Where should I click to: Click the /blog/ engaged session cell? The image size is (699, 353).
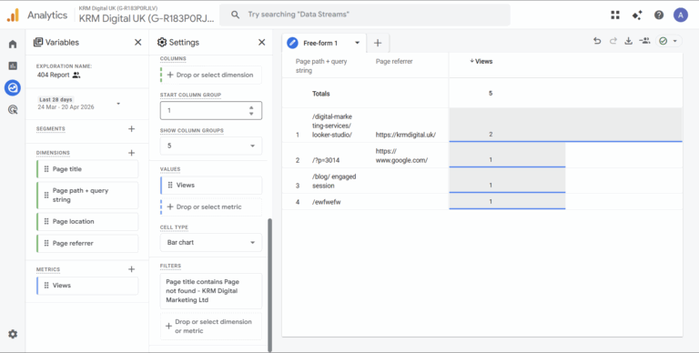pyautogui.click(x=334, y=181)
